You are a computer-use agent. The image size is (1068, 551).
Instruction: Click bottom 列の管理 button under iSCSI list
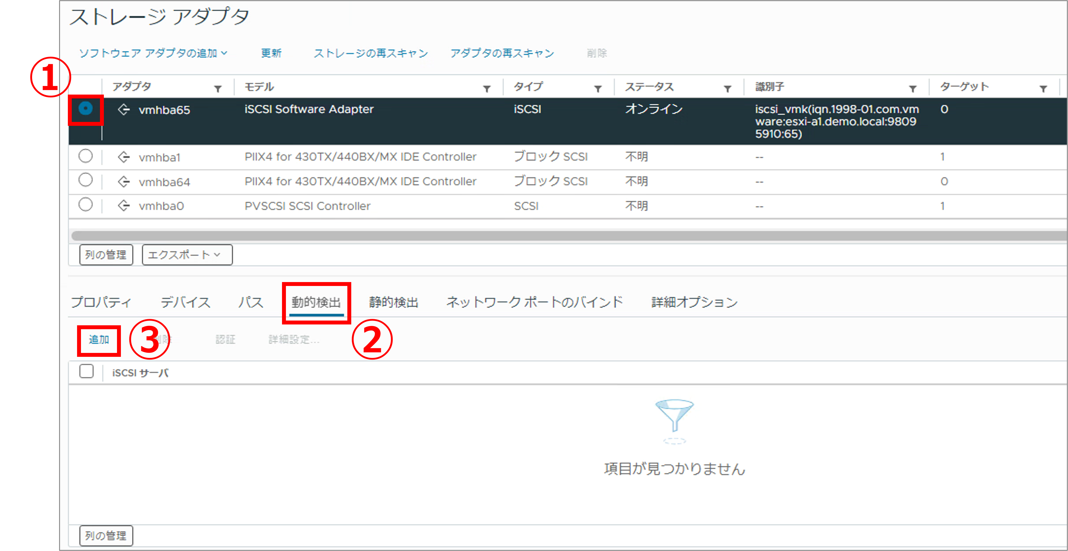click(106, 536)
